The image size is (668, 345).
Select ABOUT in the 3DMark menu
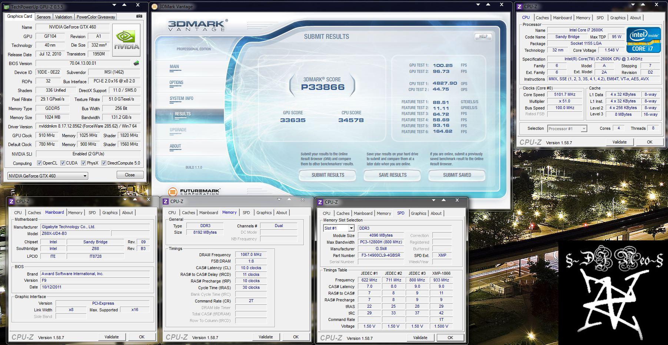coord(175,146)
